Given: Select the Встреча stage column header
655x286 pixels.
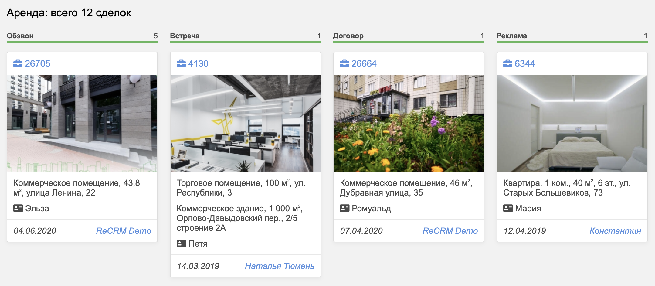Looking at the screenshot, I should (x=246, y=36).
